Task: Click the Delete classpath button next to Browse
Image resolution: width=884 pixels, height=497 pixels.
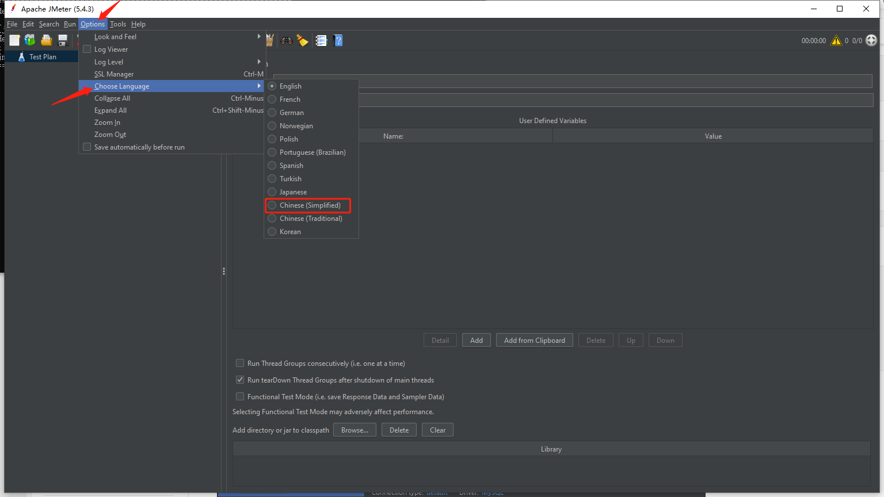Action: point(399,430)
